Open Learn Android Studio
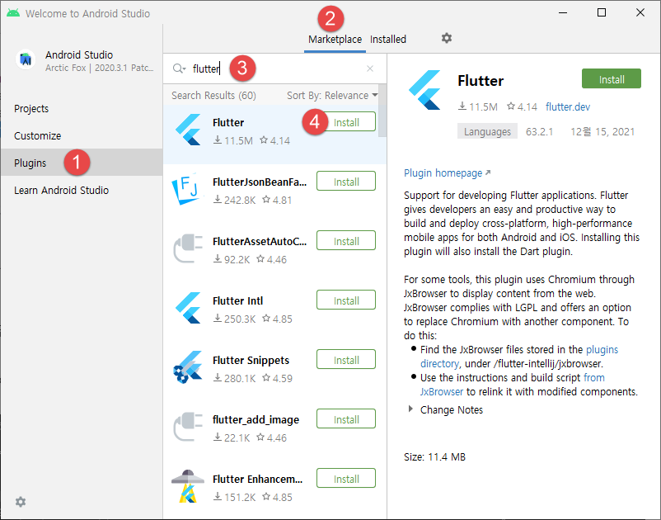 click(61, 191)
